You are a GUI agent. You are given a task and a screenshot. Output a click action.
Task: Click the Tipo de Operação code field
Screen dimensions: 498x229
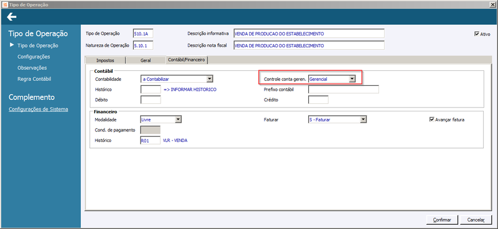[x=143, y=34]
